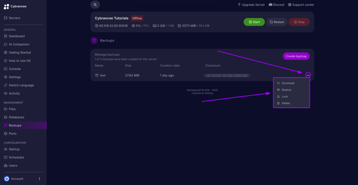Screen dimensions: 358x185
Task: Click the Size column header
Action: point(128,65)
